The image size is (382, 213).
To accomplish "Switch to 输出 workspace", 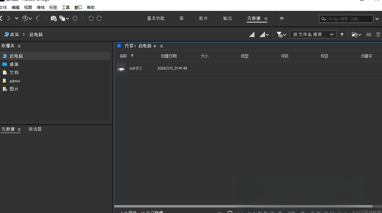I will (x=228, y=19).
